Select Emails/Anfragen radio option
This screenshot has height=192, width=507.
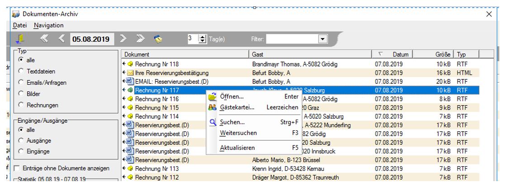point(21,82)
